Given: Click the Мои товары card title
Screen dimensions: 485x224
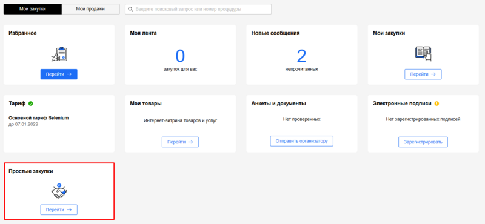Looking at the screenshot, I should tap(145, 104).
